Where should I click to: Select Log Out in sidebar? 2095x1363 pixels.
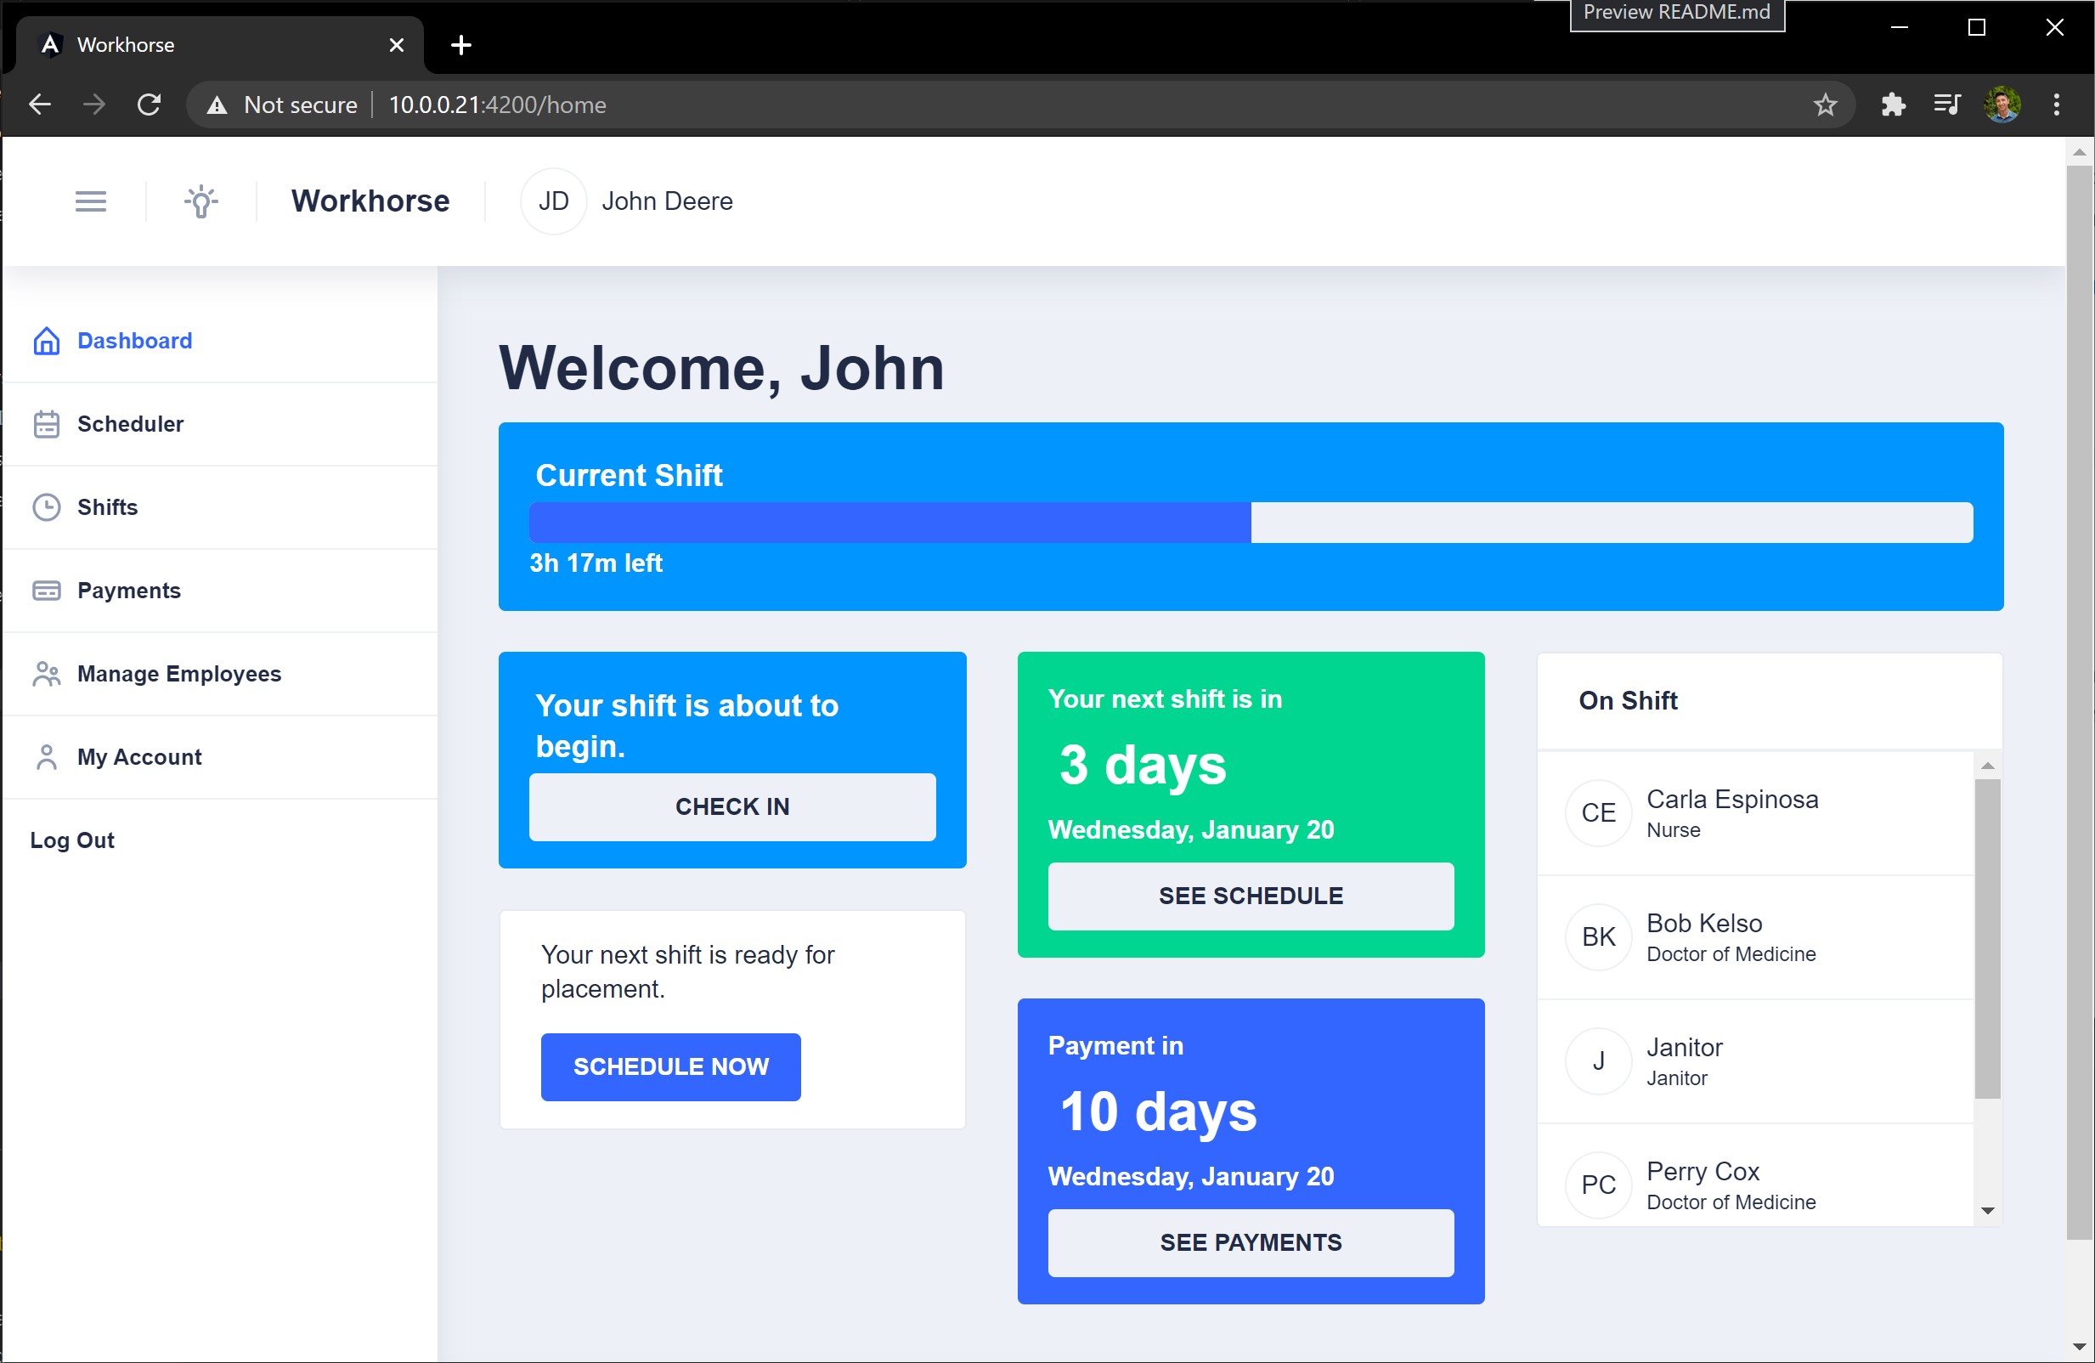point(72,840)
